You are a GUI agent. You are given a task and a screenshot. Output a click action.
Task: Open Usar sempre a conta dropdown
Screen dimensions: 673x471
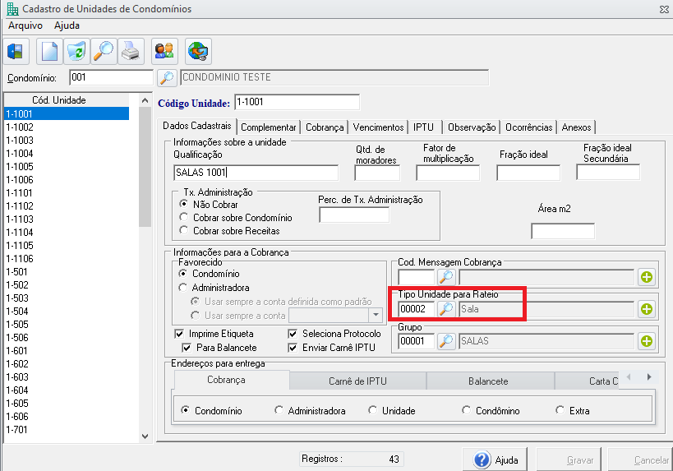pyautogui.click(x=376, y=315)
